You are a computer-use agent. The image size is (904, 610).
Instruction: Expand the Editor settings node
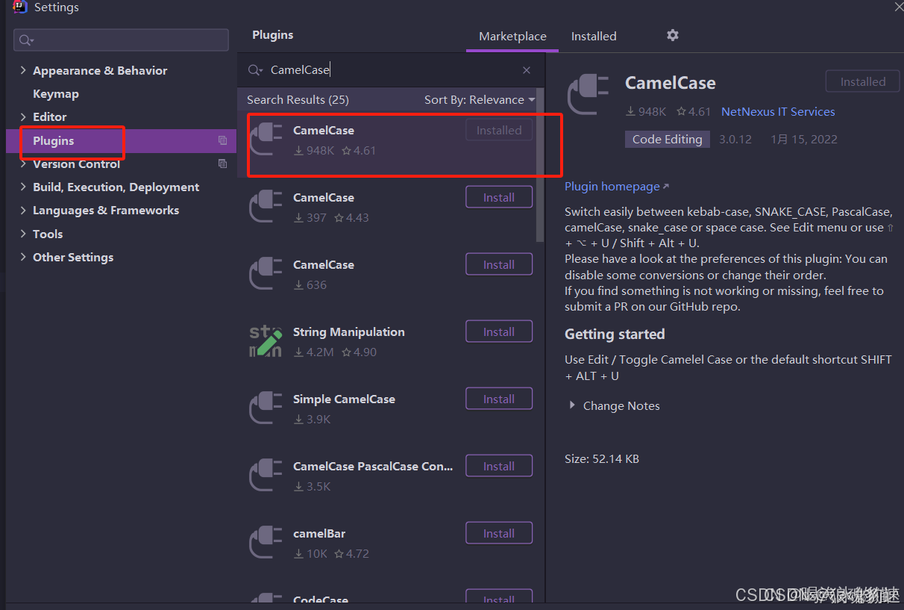23,116
